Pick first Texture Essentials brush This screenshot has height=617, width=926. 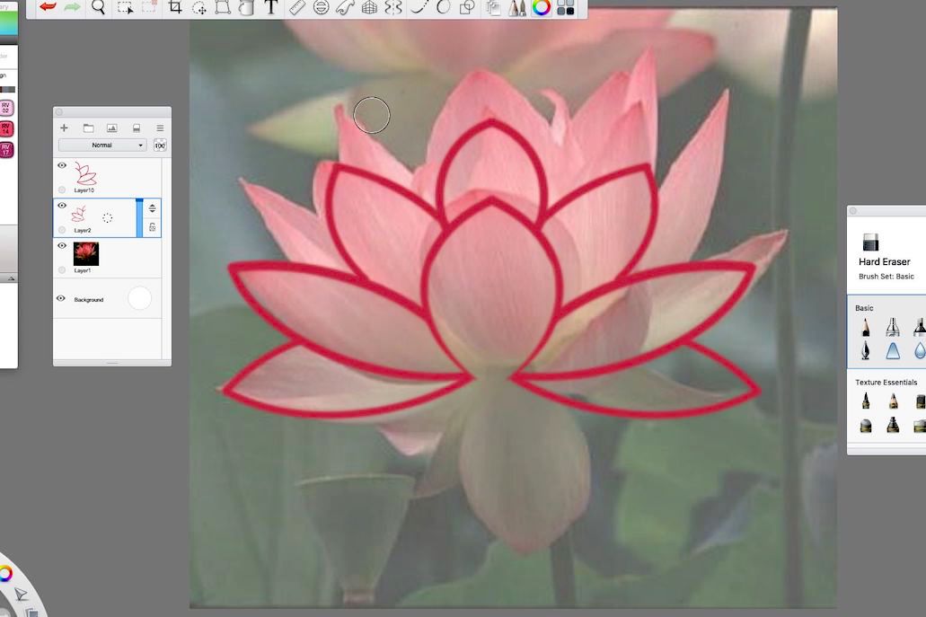pyautogui.click(x=866, y=401)
